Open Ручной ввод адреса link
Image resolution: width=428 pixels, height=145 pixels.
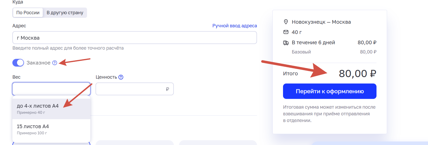pyautogui.click(x=234, y=26)
